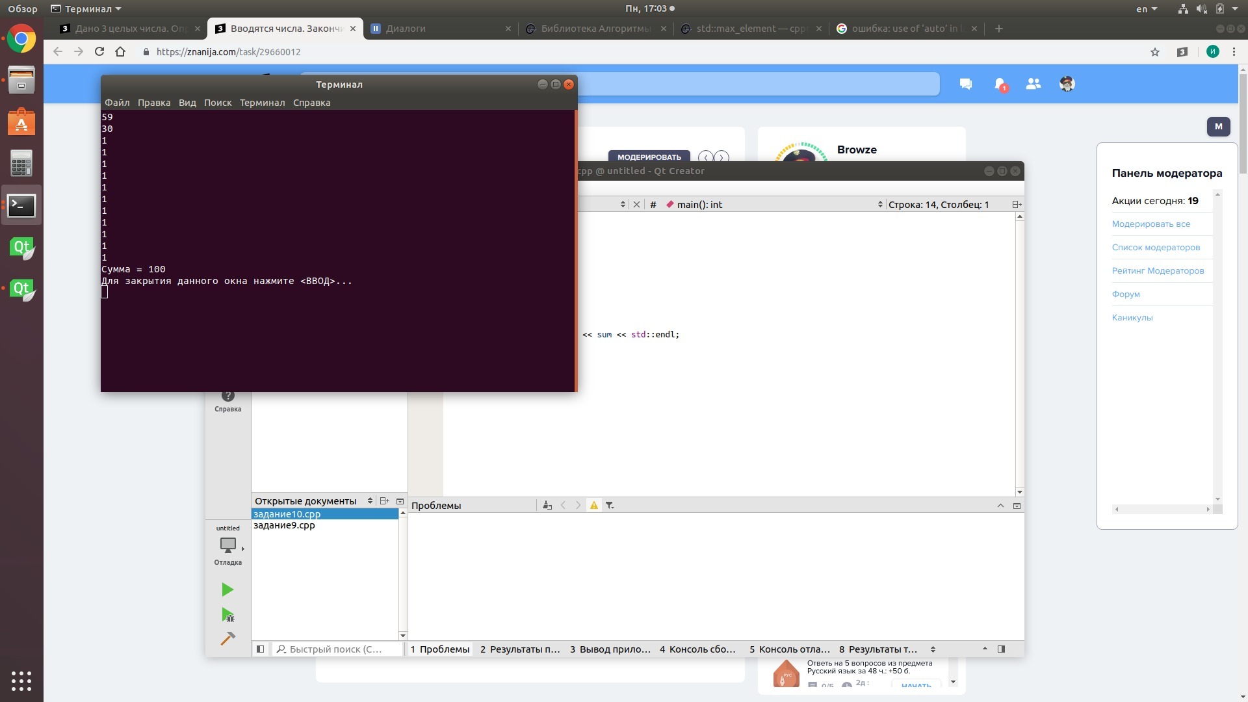Split the Open Documents panel
This screenshot has width=1248, height=702.
[384, 501]
